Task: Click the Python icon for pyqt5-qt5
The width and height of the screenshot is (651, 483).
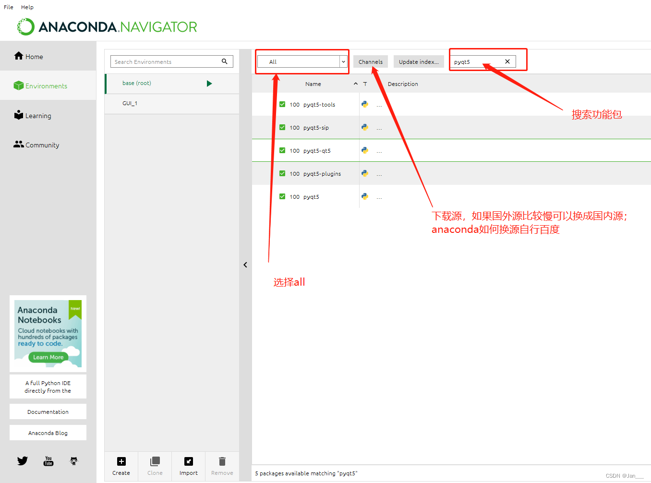Action: (365, 150)
